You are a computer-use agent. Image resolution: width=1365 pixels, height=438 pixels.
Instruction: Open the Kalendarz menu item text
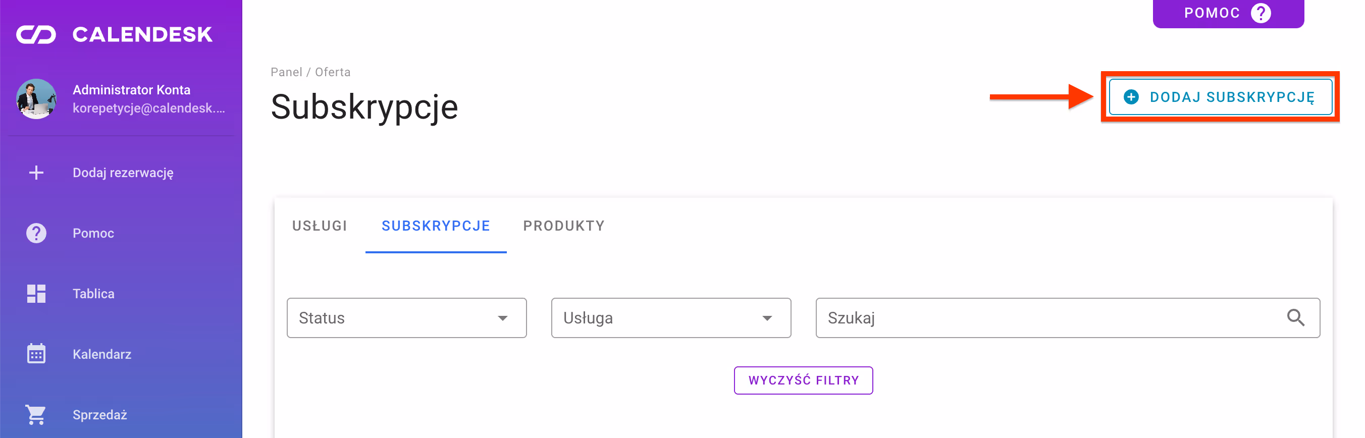102,354
